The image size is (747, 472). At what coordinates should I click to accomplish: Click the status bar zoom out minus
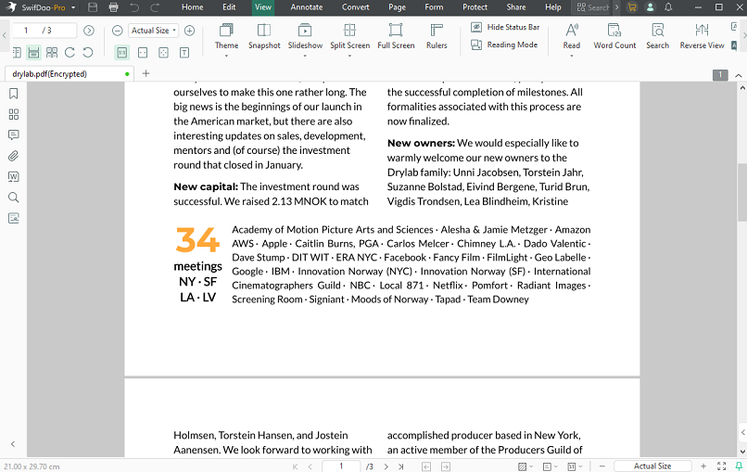[x=602, y=466]
